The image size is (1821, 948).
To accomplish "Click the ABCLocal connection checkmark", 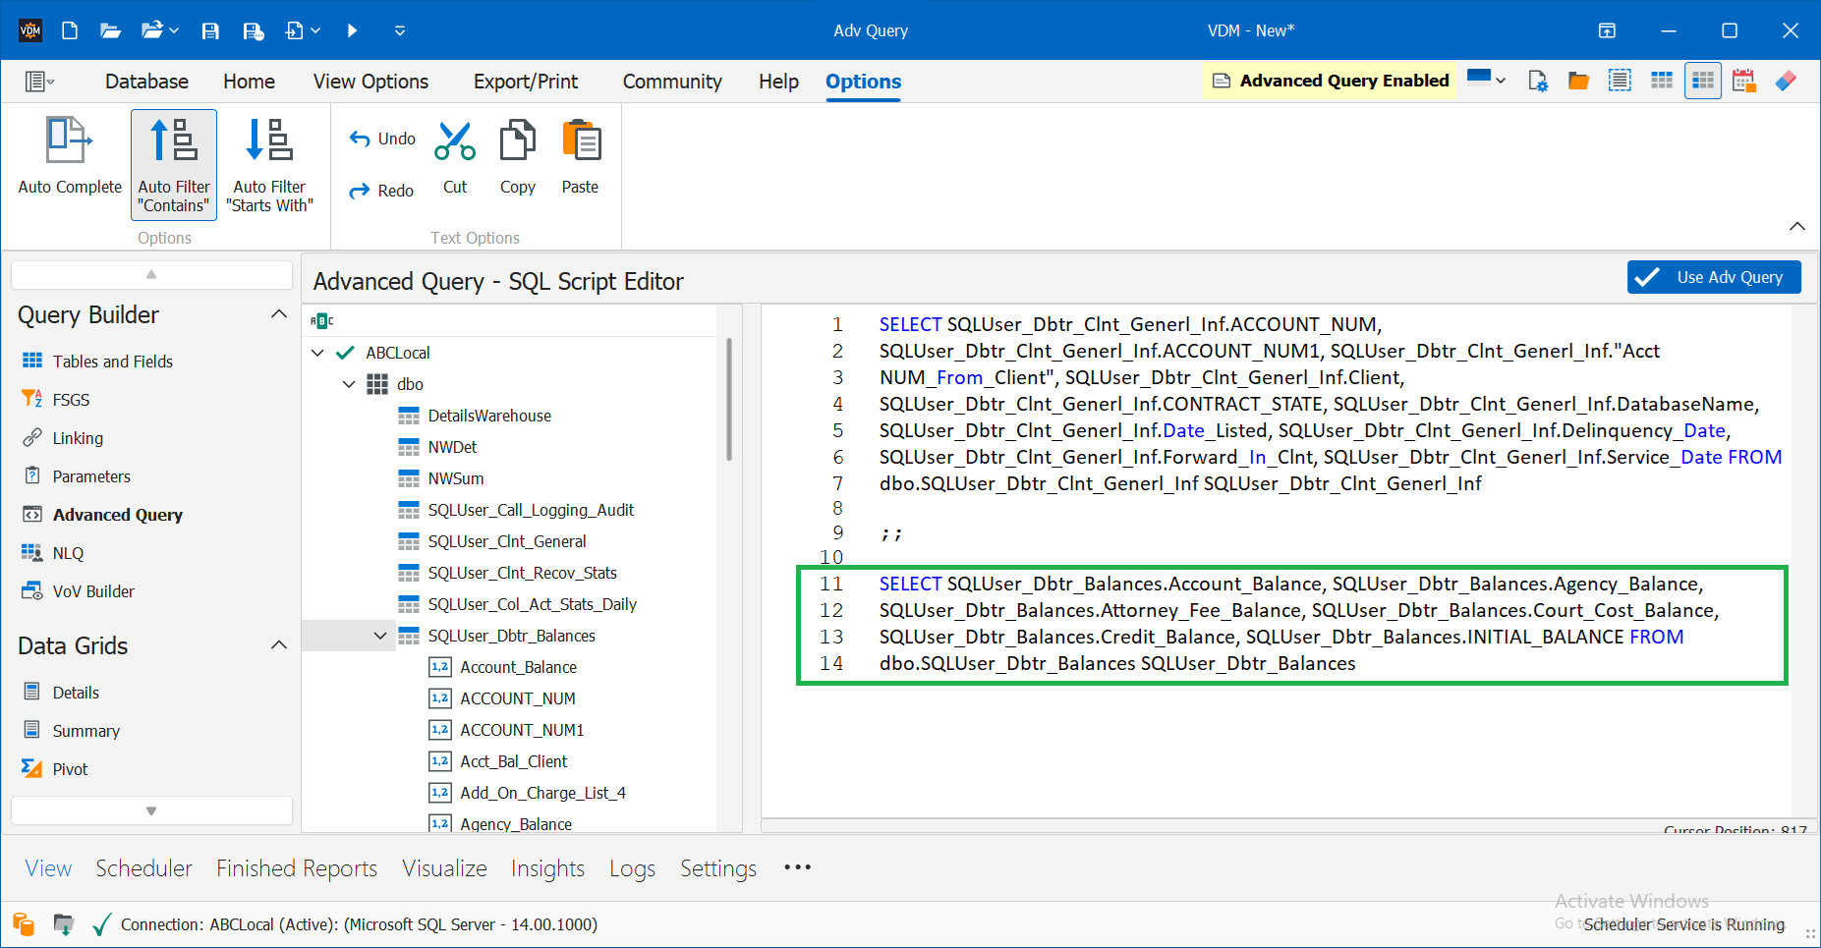I will point(344,352).
